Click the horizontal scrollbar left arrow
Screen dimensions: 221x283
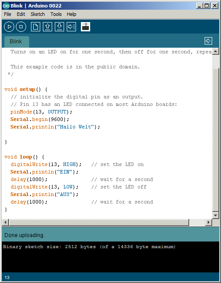(5, 222)
